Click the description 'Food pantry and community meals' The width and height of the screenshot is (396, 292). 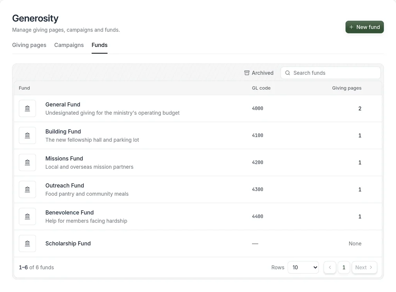click(x=87, y=194)
